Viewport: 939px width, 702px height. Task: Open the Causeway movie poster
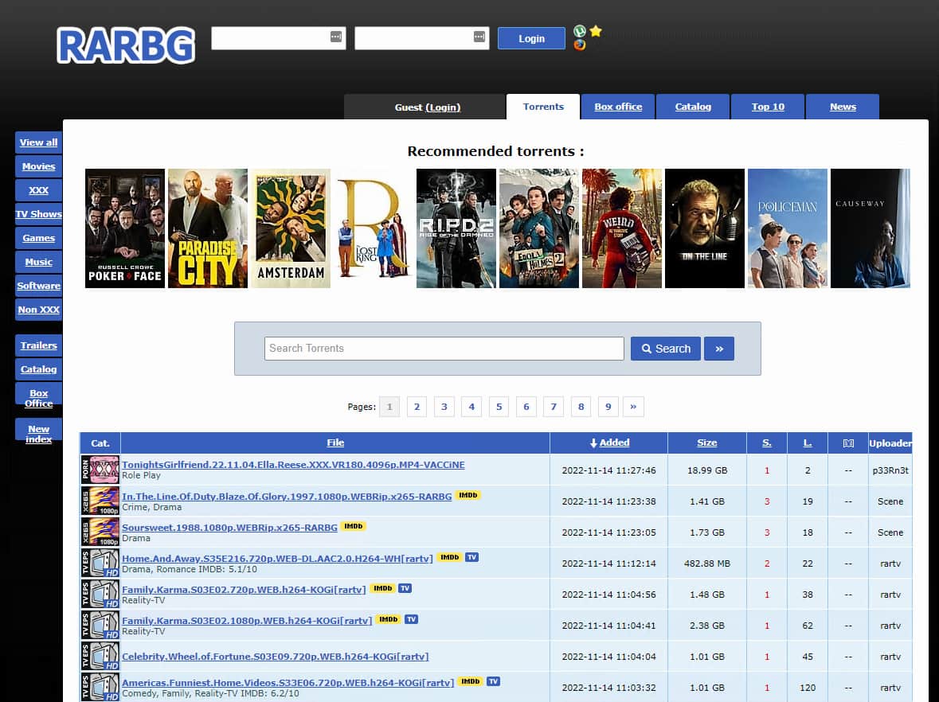click(871, 228)
